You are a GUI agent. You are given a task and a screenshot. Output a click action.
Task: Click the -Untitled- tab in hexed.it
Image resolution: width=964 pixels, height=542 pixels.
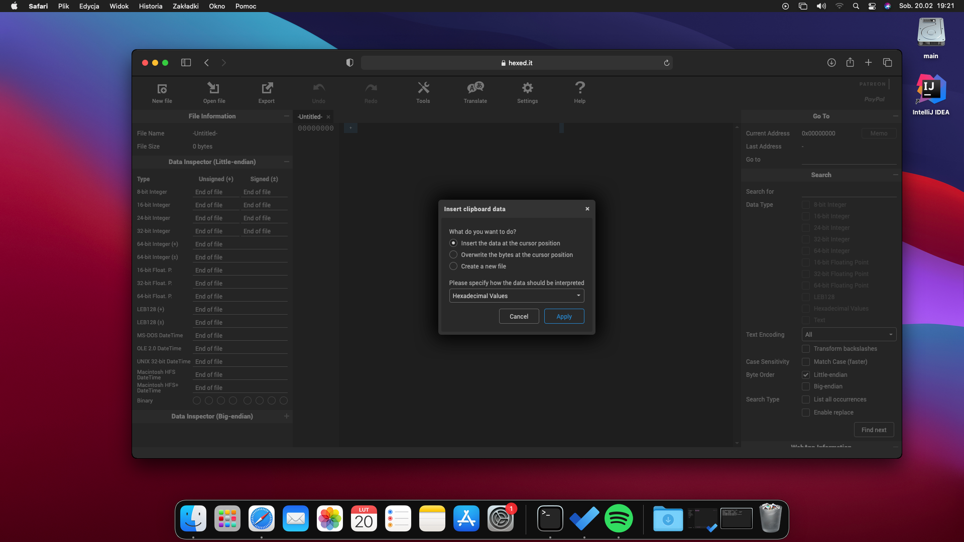309,116
